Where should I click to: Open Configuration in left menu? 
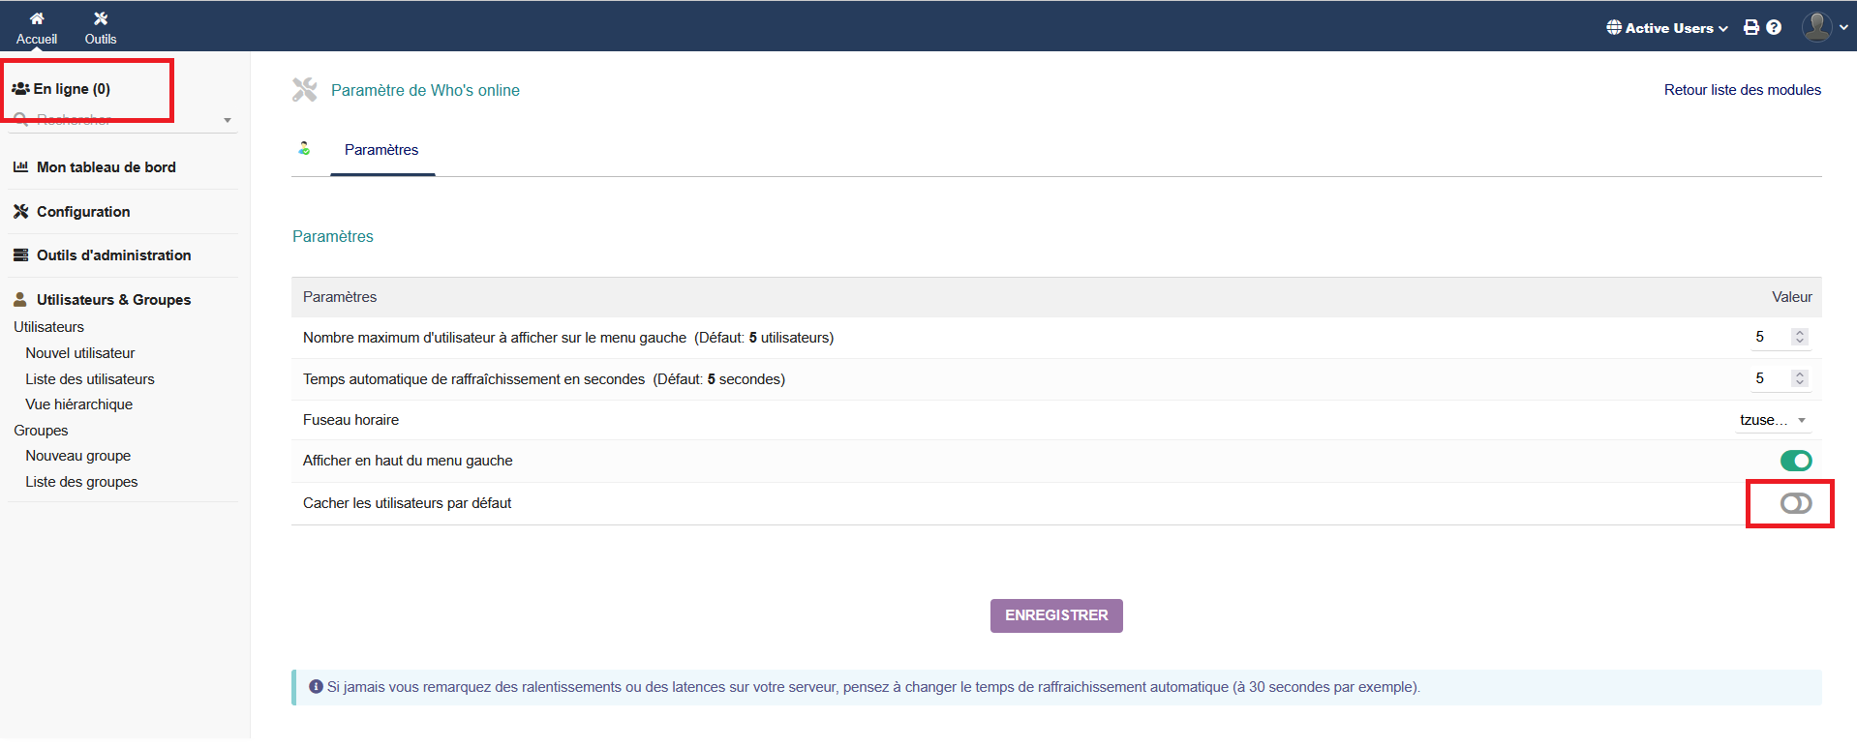[83, 212]
